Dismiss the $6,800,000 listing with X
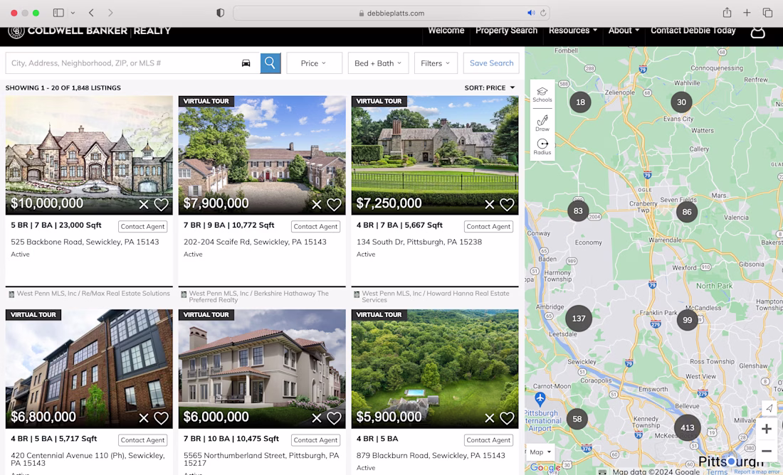Image resolution: width=783 pixels, height=475 pixels. coord(144,418)
